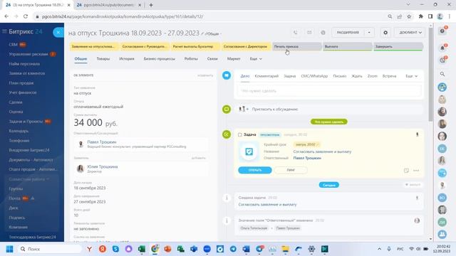Toggle the hamburger menu beside Битрикс 24
Image resolution: width=456 pixels, height=256 pixels.
4,31
